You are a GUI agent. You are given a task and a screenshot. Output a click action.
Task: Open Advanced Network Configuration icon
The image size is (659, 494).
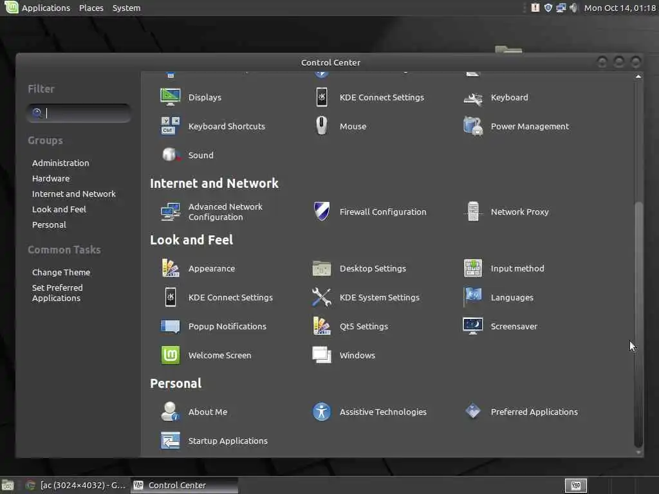[x=170, y=212]
